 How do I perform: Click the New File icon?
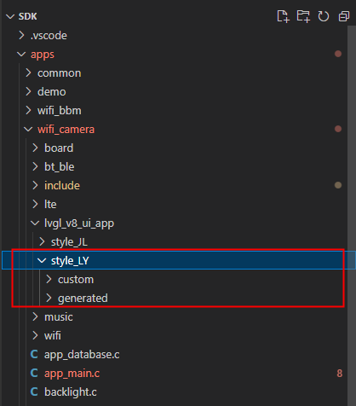pos(283,16)
